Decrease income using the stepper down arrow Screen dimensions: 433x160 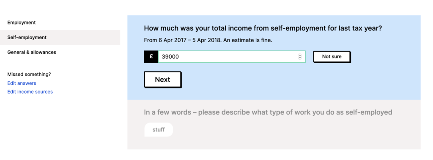pyautogui.click(x=300, y=58)
